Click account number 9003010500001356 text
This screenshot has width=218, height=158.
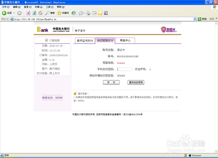coord(128,57)
